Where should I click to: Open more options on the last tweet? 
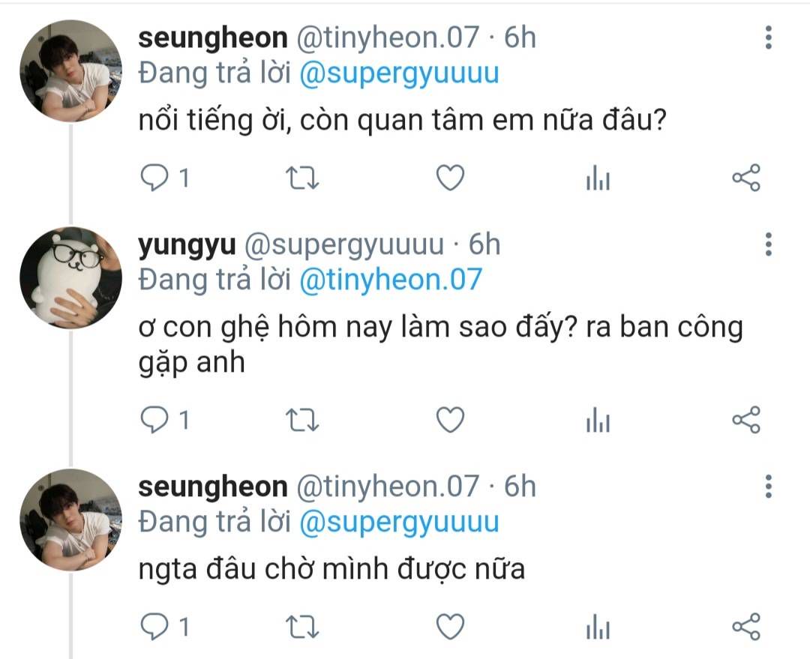click(x=768, y=487)
